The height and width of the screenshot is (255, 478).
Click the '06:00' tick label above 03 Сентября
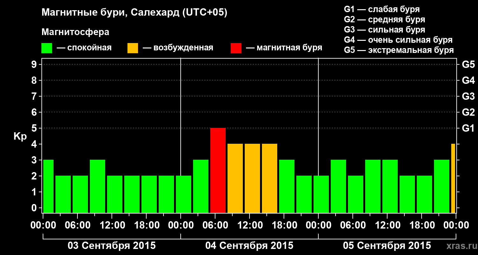[x=77, y=225]
